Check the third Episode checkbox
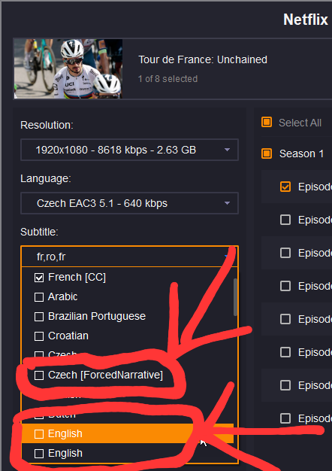This screenshot has height=471, width=332. point(285,253)
